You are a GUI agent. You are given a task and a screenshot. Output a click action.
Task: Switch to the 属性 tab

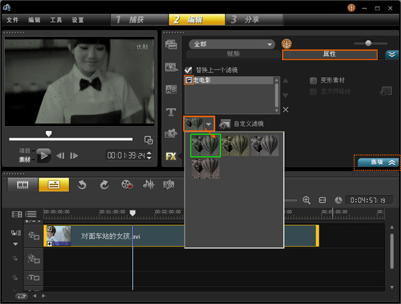click(x=329, y=55)
